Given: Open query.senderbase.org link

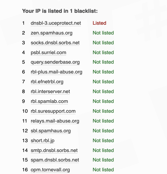Looking at the screenshot, I should pos(55,62).
